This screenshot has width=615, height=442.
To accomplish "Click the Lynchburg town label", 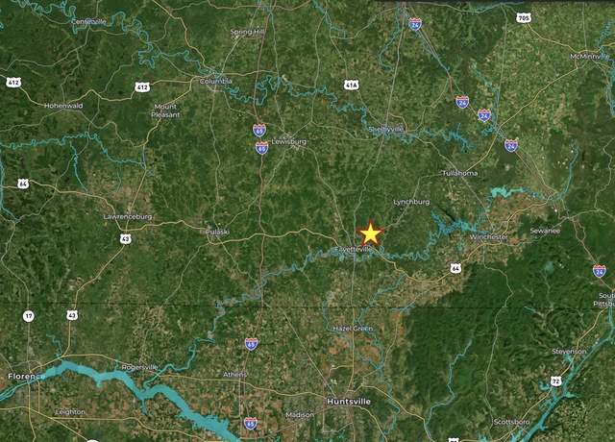I will click(411, 202).
